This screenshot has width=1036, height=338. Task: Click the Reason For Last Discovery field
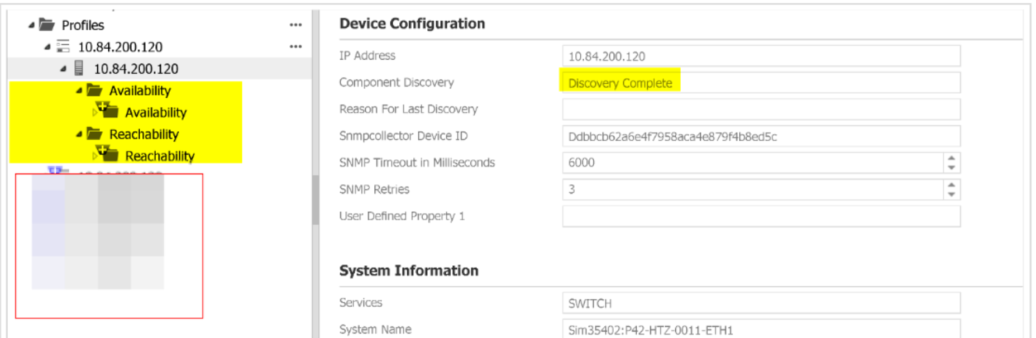pos(761,110)
